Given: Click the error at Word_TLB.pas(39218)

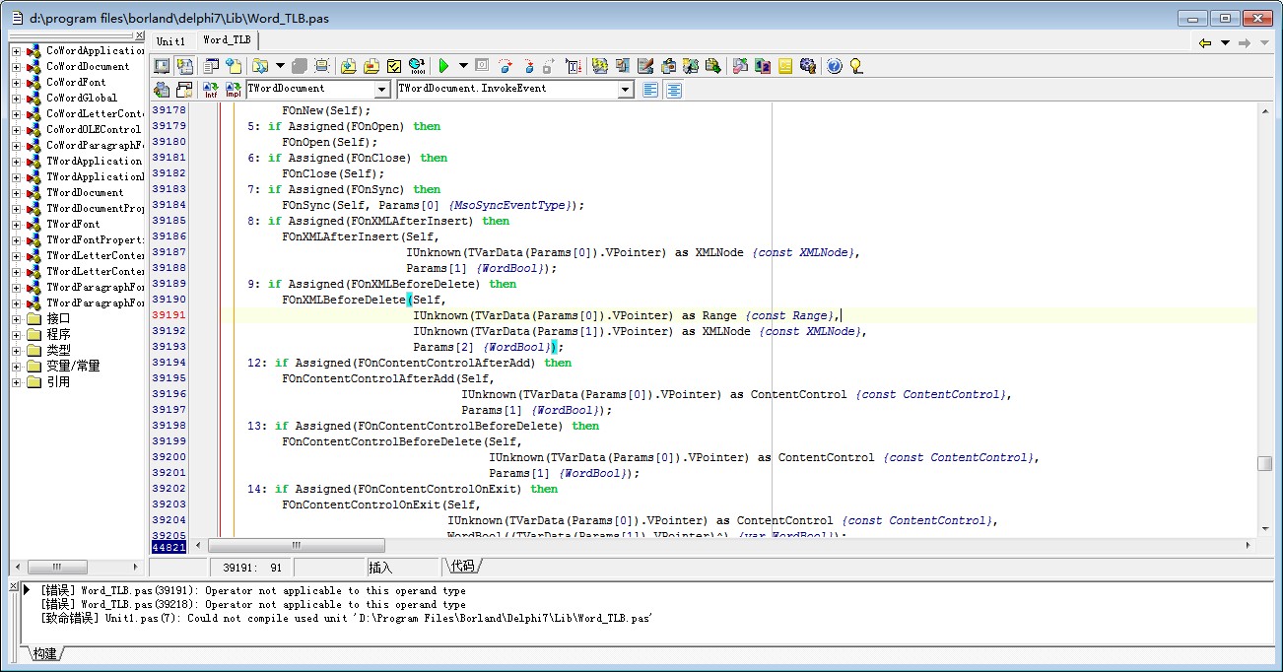Looking at the screenshot, I should (253, 604).
